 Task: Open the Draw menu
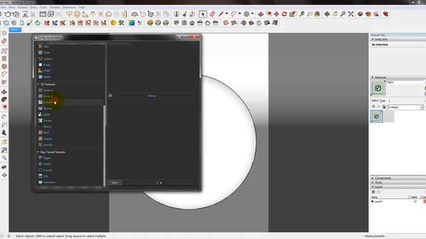[x=33, y=7]
